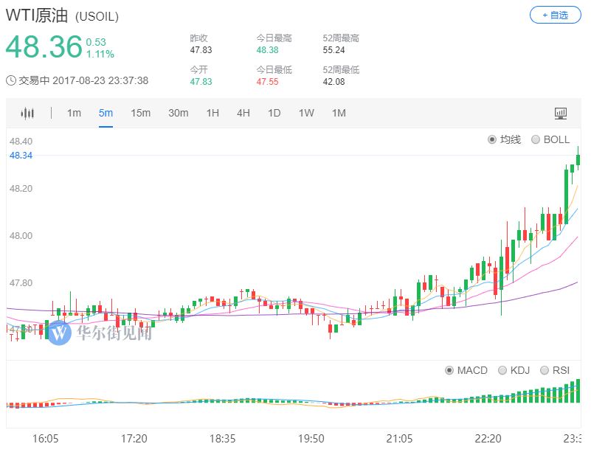The width and height of the screenshot is (591, 455).
Task: Switch to the 15m timeframe tab
Action: tap(141, 113)
